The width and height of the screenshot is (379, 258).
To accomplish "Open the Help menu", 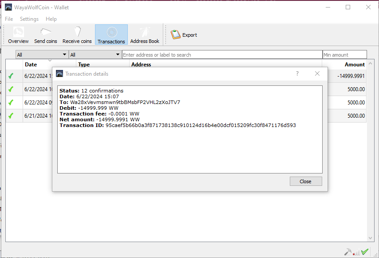I will click(51, 19).
